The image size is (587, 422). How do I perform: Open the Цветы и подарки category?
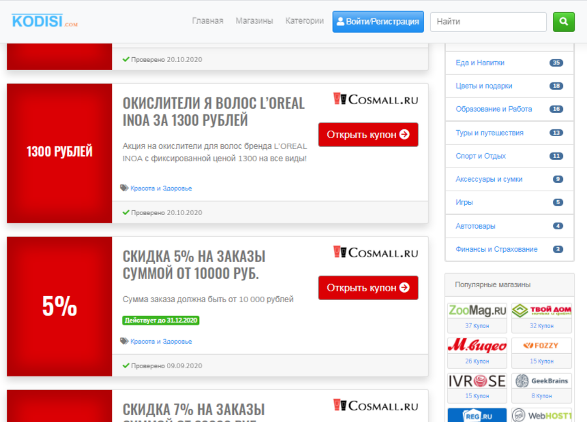coord(483,86)
